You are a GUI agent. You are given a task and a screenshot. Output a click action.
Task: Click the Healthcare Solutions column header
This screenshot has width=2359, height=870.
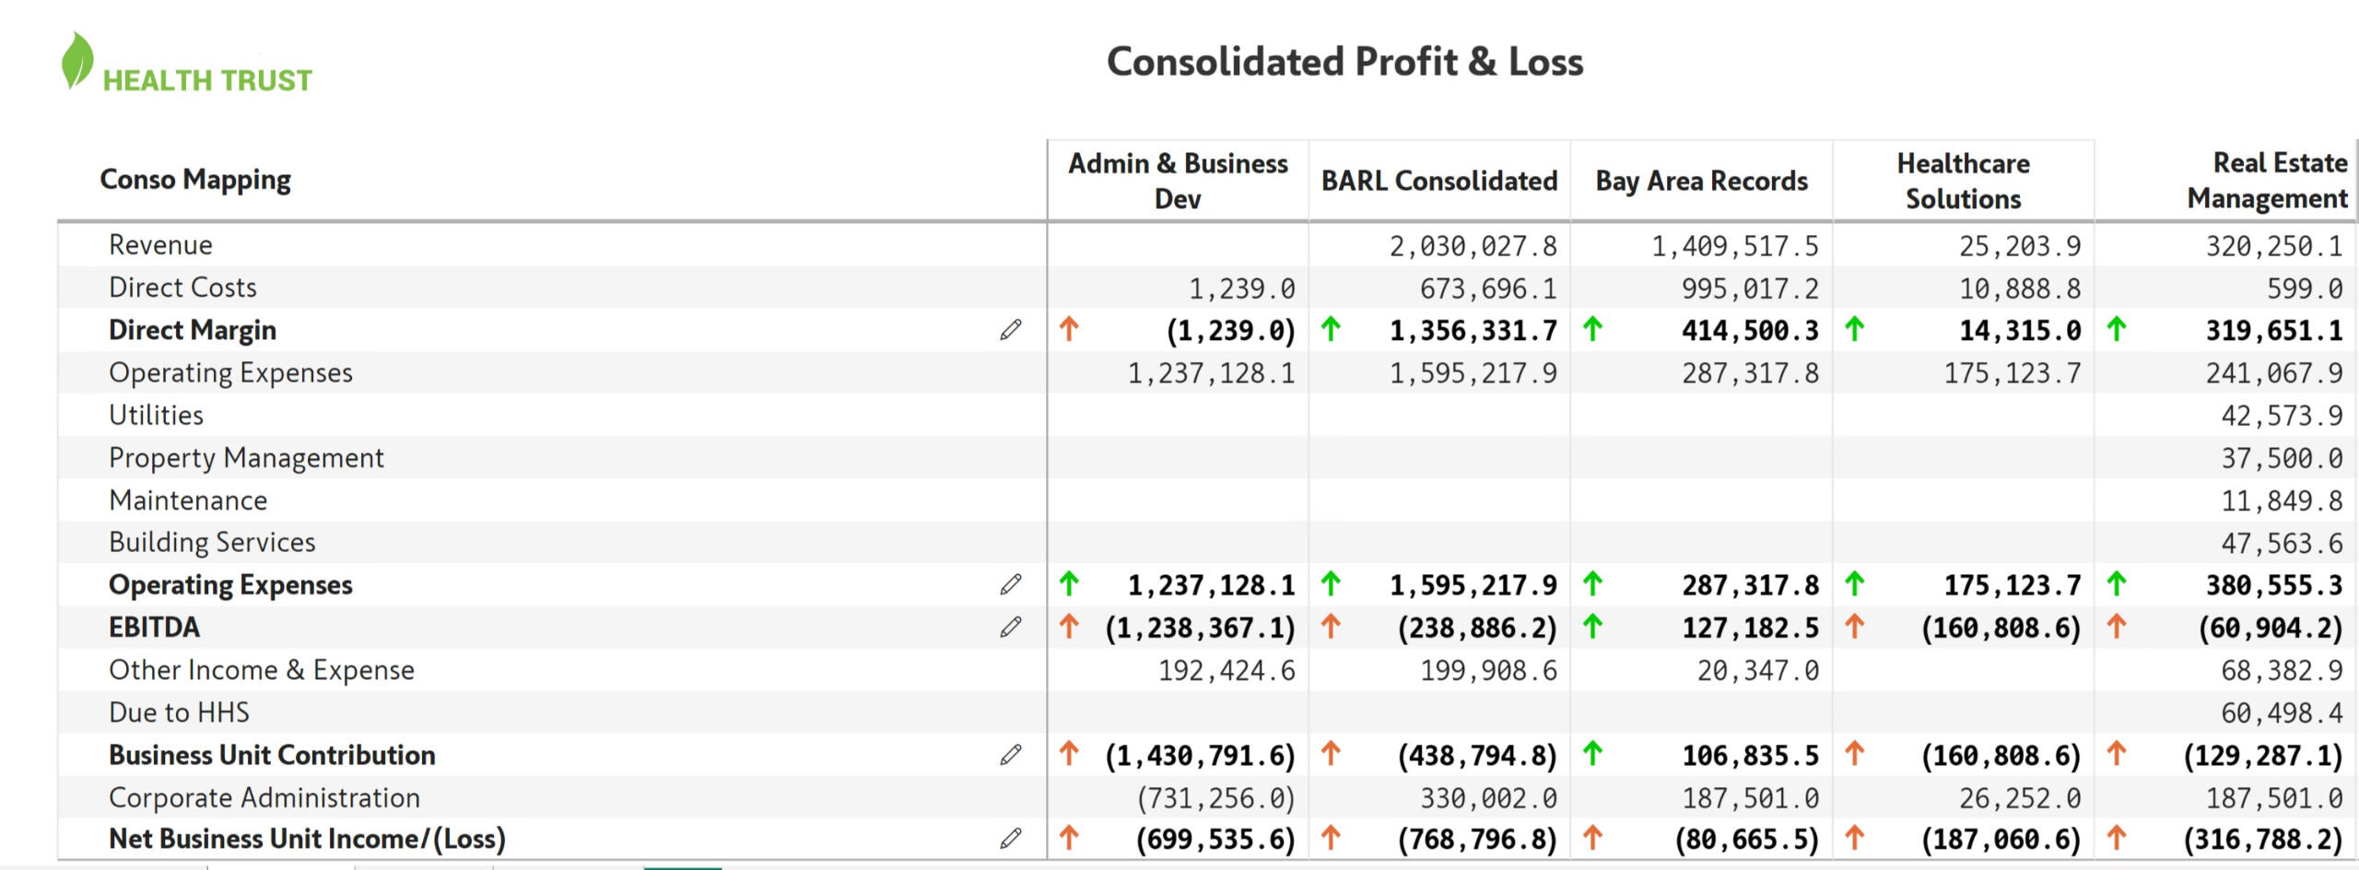[1963, 181]
